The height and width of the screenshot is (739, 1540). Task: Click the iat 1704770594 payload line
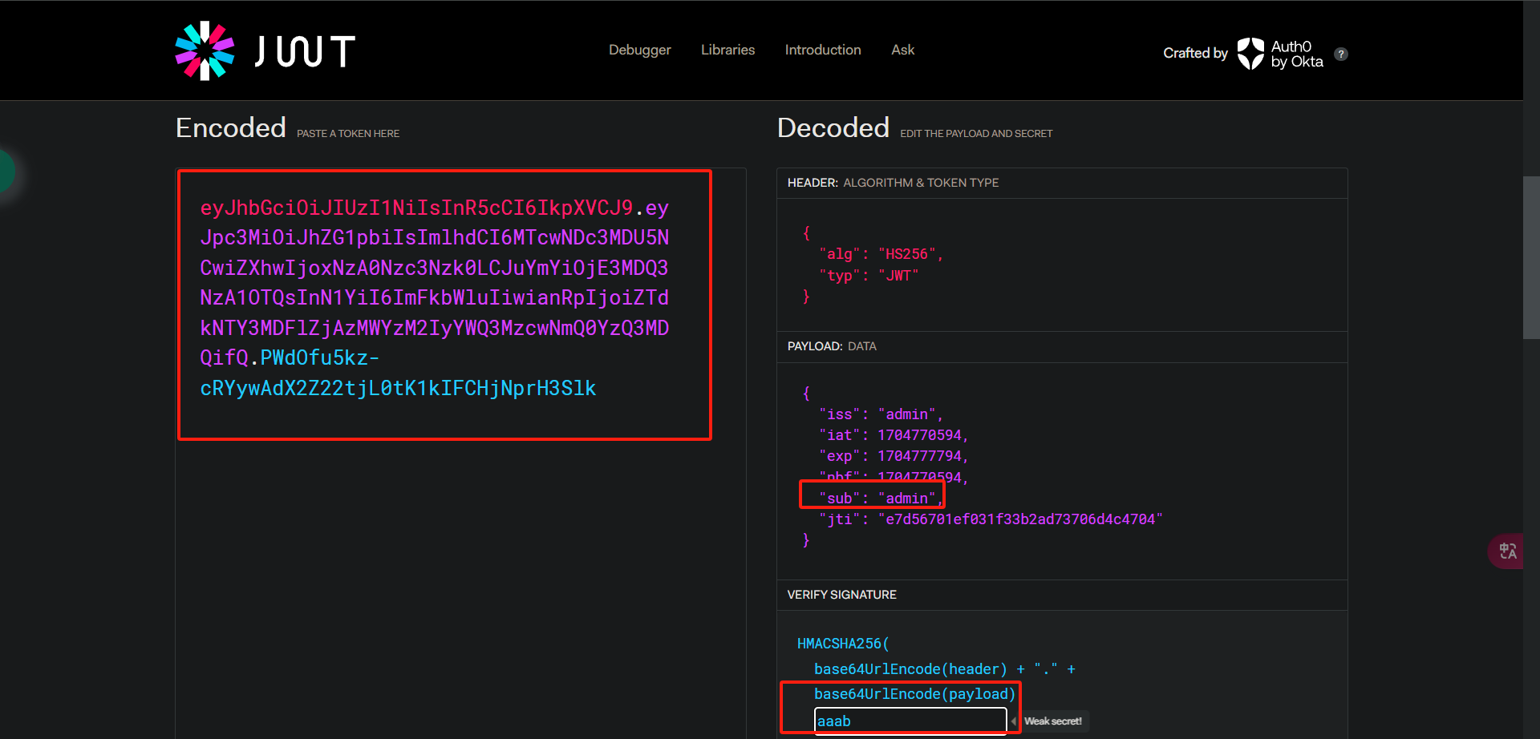pos(894,435)
